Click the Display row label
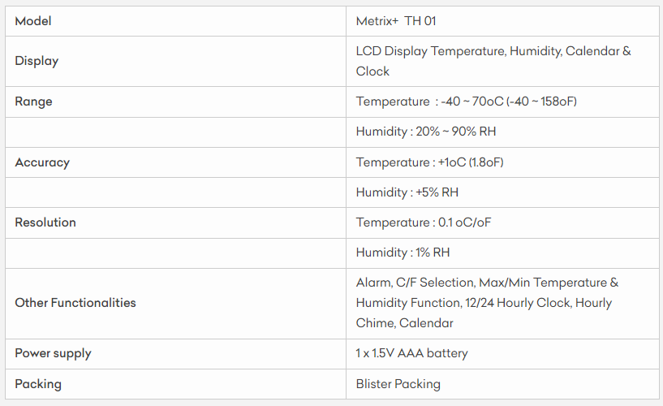This screenshot has width=663, height=406. click(x=37, y=61)
